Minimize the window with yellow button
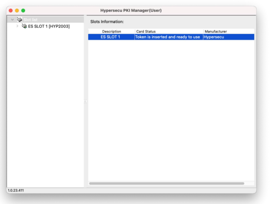 [x=17, y=11]
